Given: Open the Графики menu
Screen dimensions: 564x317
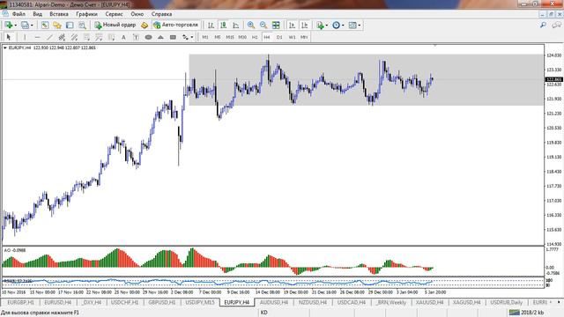Looking at the screenshot, I should tap(86, 14).
